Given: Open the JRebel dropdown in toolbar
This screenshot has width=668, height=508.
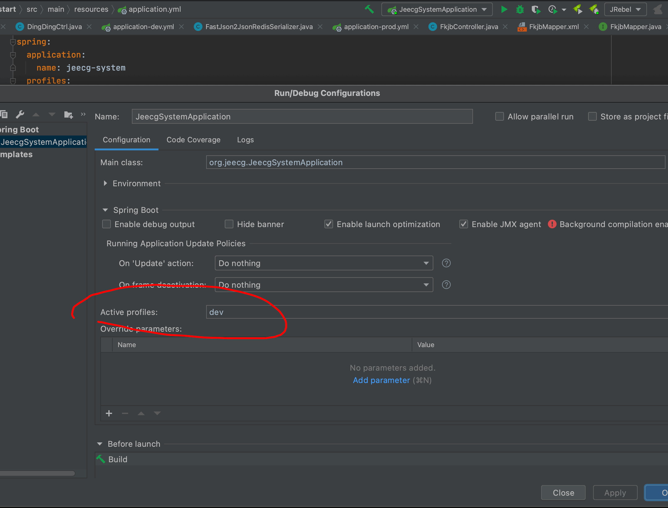Looking at the screenshot, I should coord(625,9).
